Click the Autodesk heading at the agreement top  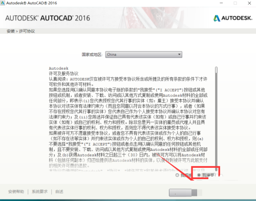point(58,69)
